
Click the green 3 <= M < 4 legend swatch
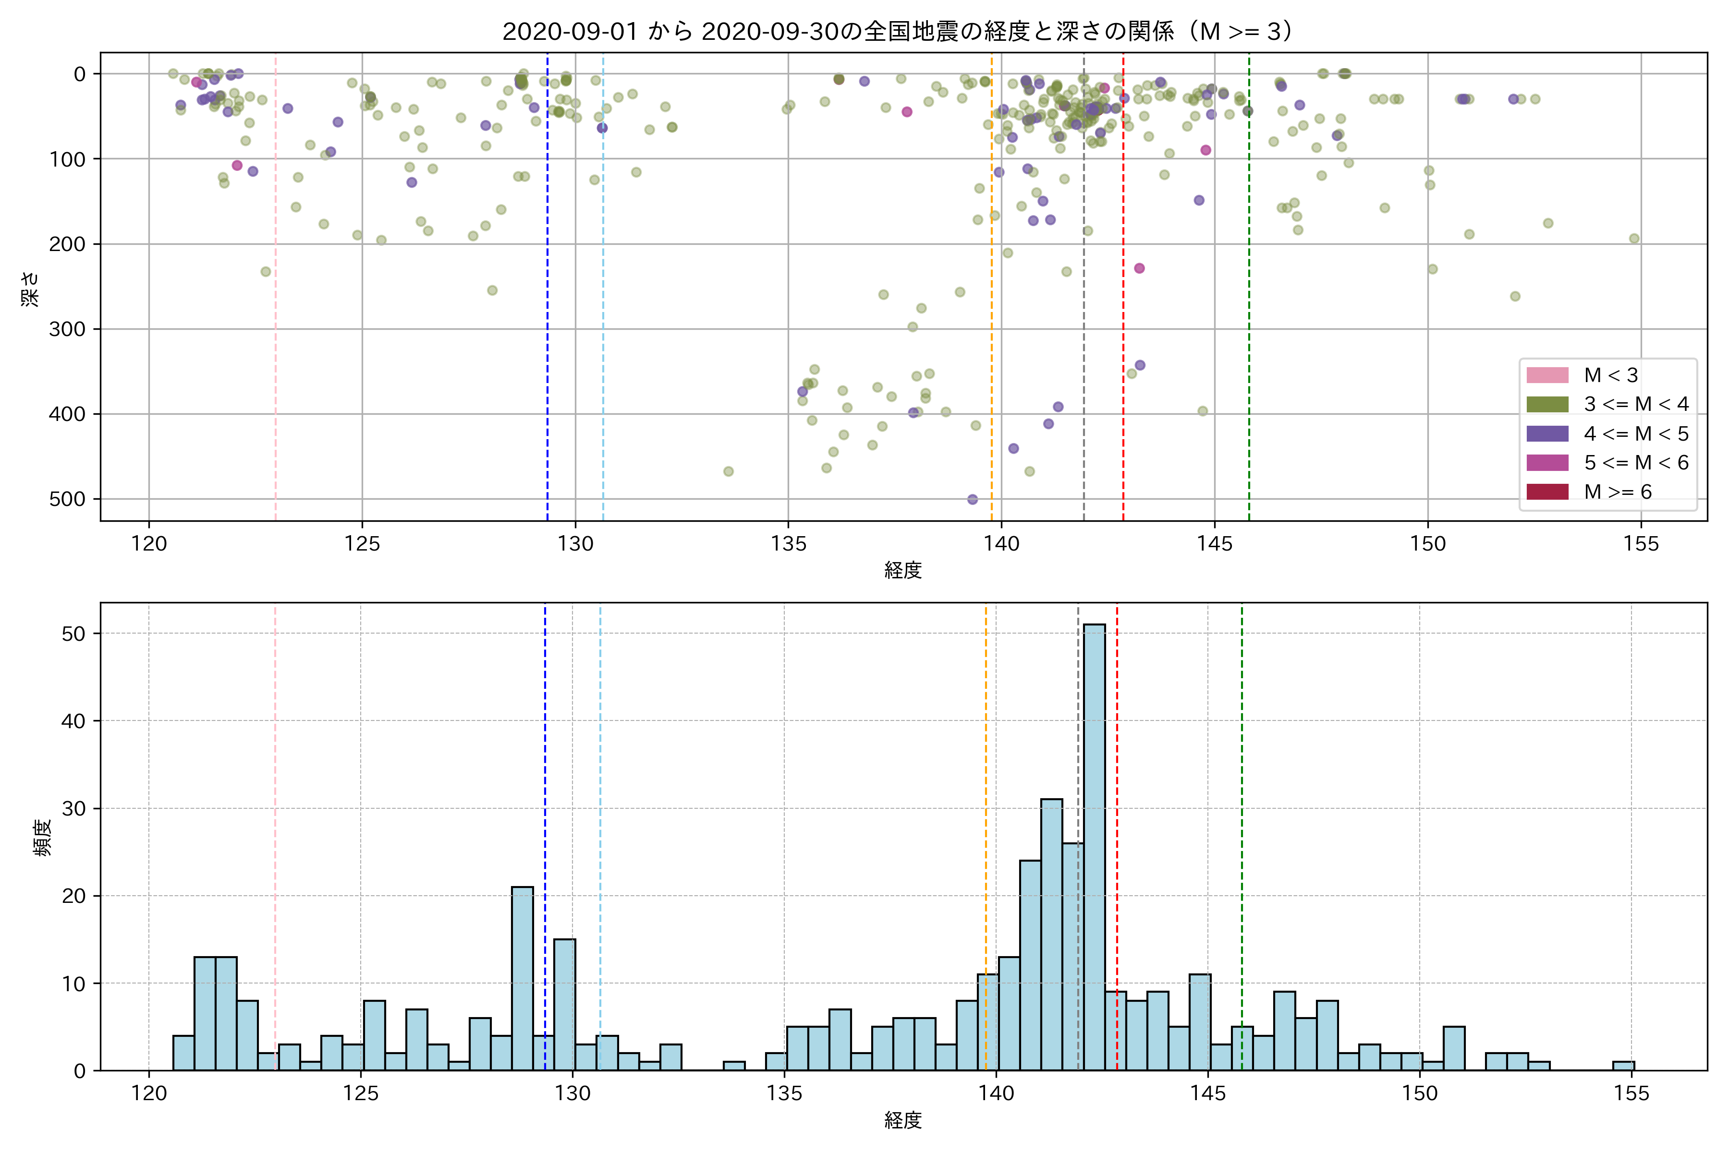[1547, 404]
